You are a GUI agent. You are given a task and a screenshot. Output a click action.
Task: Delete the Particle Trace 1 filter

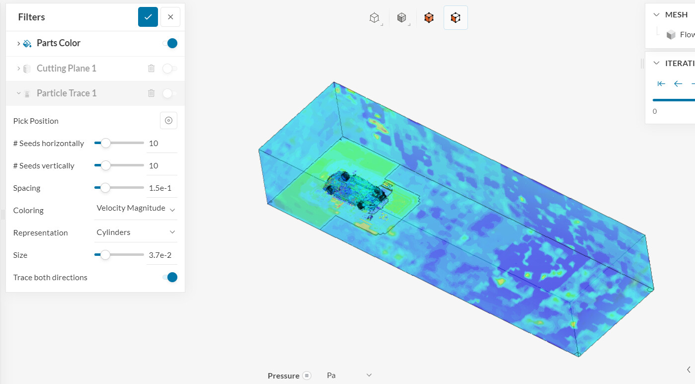[x=152, y=93]
